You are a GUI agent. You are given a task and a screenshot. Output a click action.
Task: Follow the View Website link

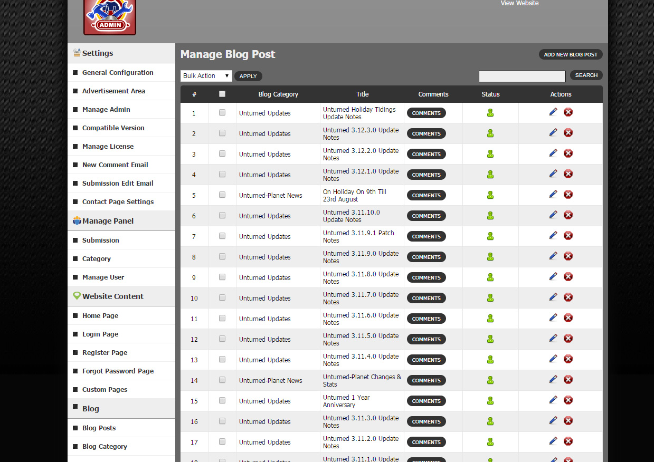point(519,3)
